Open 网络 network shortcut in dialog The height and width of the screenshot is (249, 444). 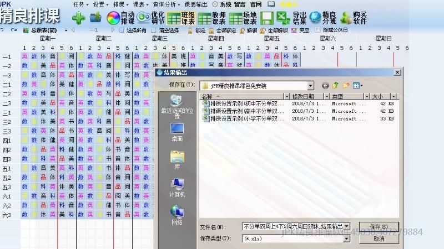click(177, 215)
